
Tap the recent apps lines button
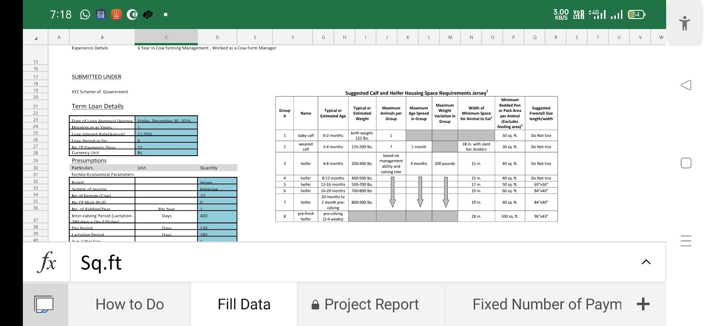[x=686, y=241]
